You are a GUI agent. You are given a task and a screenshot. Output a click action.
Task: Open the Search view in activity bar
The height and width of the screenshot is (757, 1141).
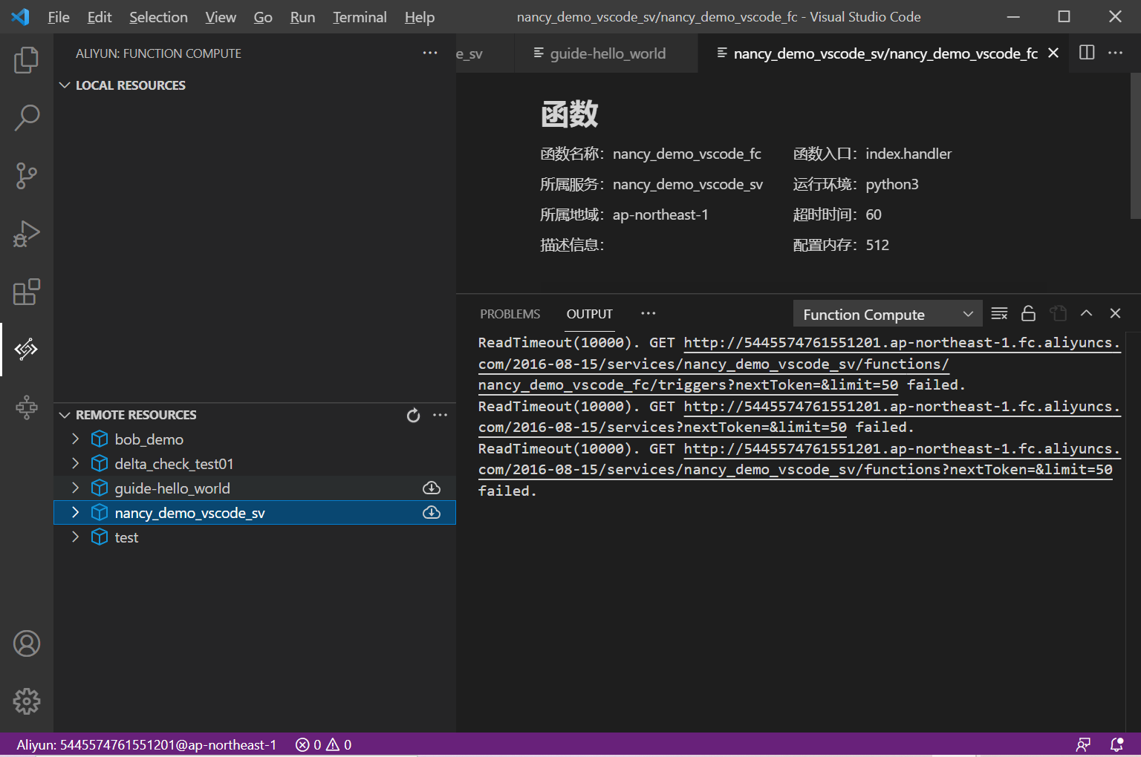point(27,118)
